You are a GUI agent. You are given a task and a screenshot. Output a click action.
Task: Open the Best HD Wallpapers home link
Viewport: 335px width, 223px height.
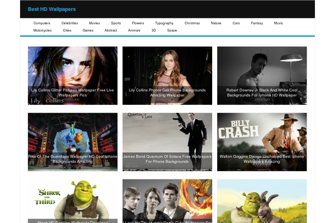pyautogui.click(x=52, y=9)
